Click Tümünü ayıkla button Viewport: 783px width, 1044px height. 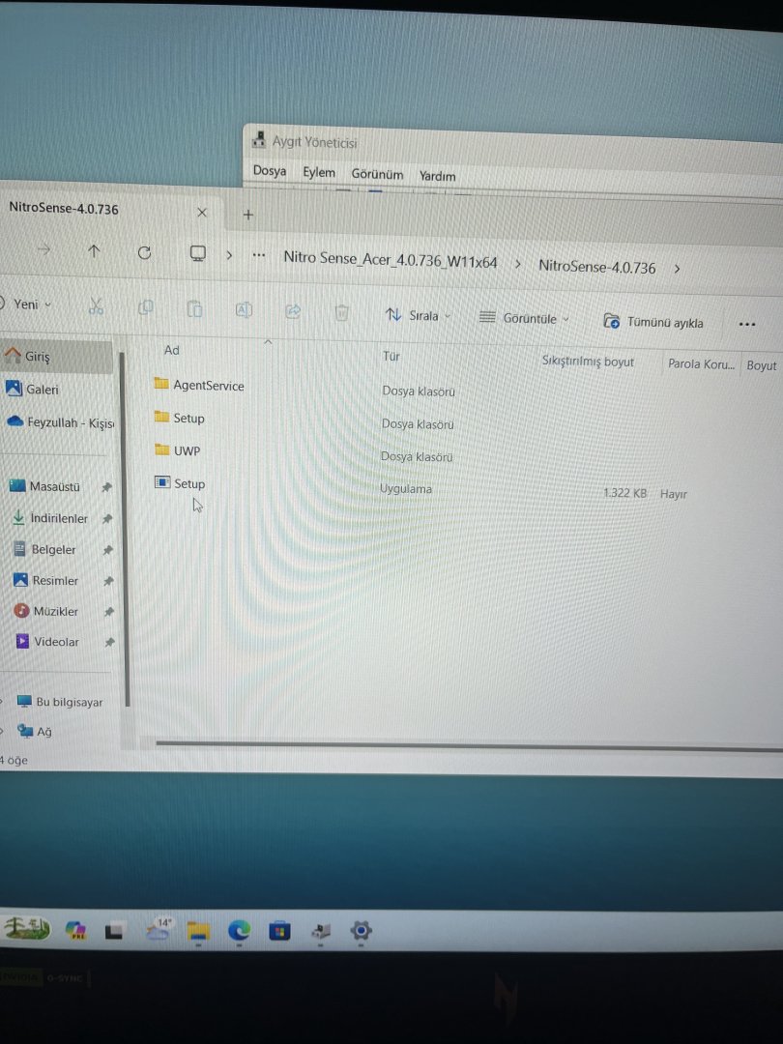653,322
